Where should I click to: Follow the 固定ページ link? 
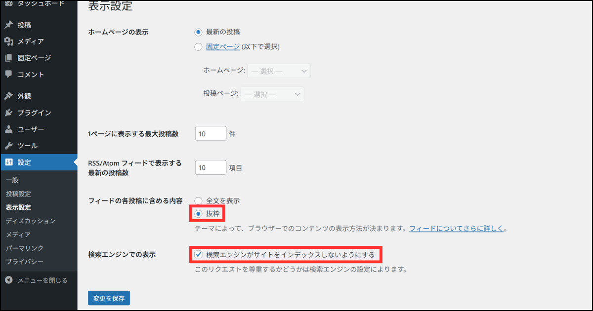click(x=223, y=47)
